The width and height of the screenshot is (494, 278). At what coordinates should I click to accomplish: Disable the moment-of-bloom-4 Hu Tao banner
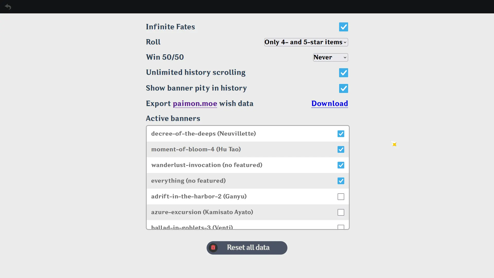point(341,150)
